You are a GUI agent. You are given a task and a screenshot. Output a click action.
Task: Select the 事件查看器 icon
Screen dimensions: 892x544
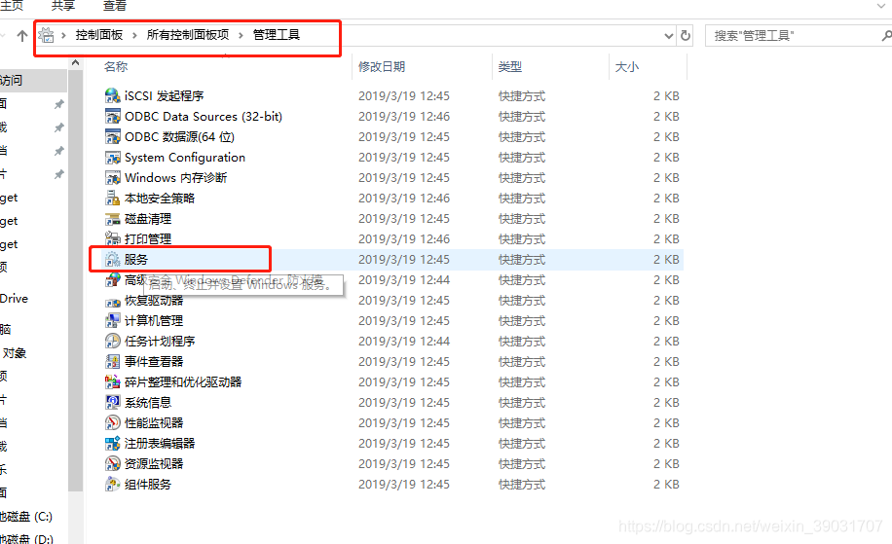tap(113, 361)
